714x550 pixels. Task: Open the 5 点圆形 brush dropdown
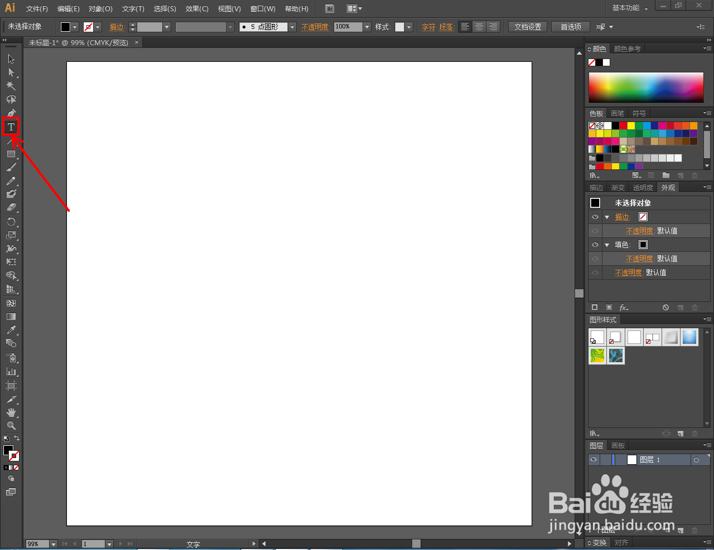(x=292, y=27)
